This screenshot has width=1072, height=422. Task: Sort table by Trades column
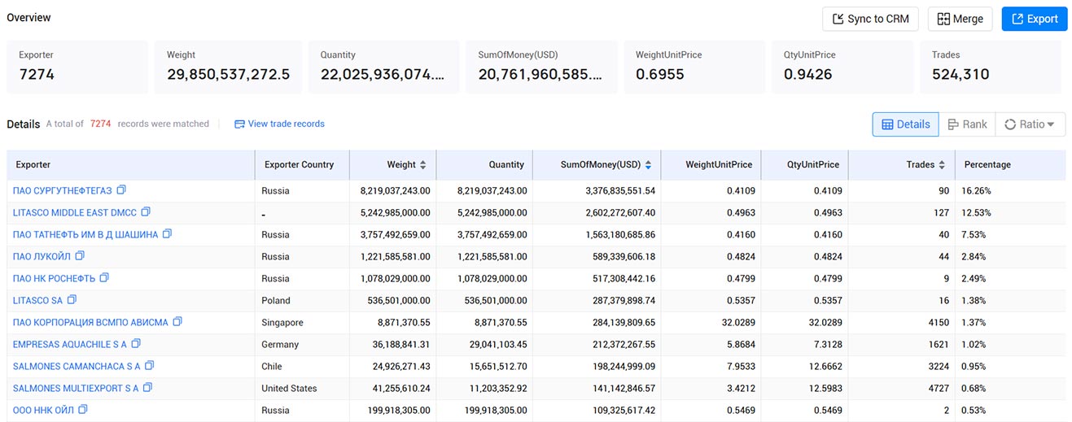click(x=942, y=165)
